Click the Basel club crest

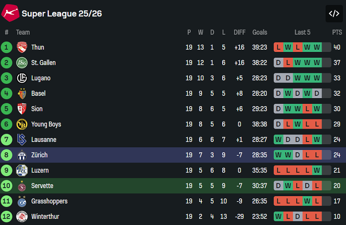(x=22, y=94)
